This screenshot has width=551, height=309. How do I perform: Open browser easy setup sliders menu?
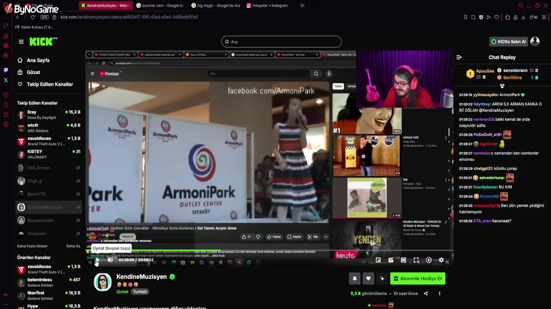tap(544, 17)
